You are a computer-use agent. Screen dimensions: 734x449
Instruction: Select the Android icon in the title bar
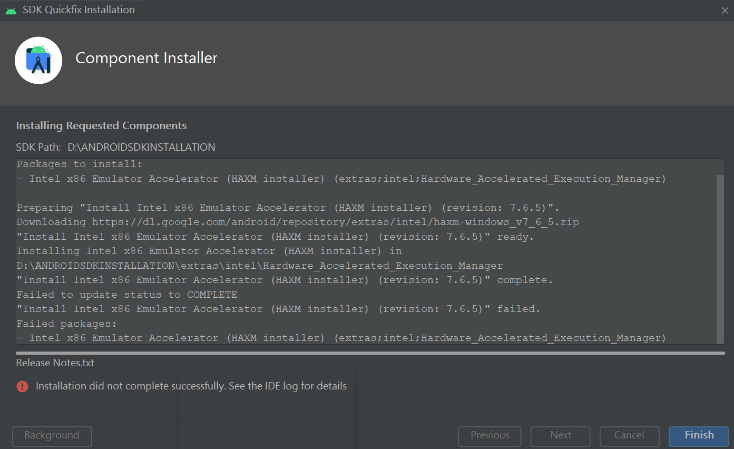click(11, 9)
